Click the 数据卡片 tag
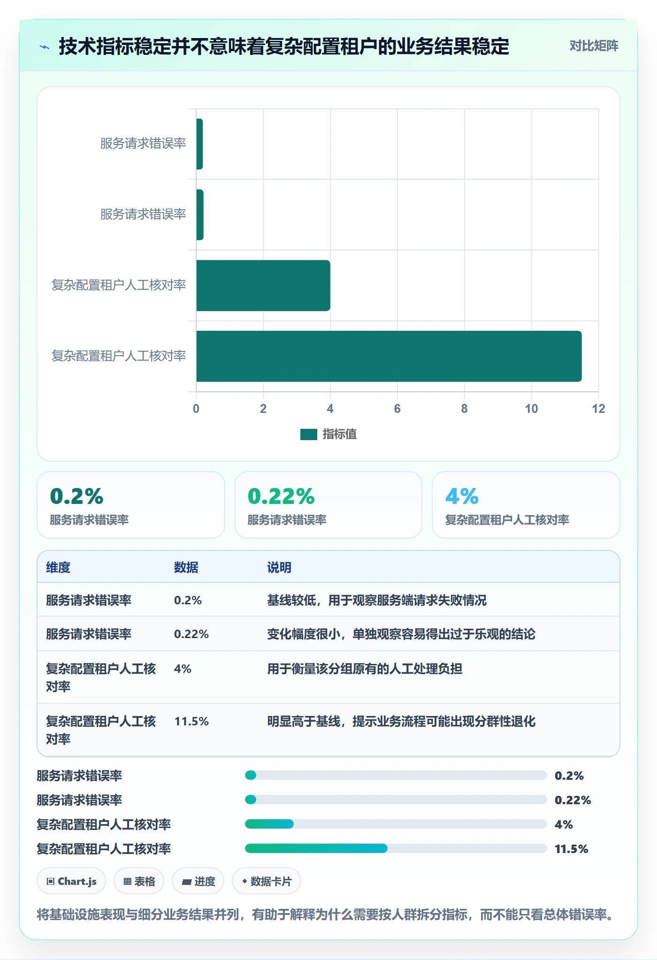Viewport: 657px width, 960px height. 267,881
